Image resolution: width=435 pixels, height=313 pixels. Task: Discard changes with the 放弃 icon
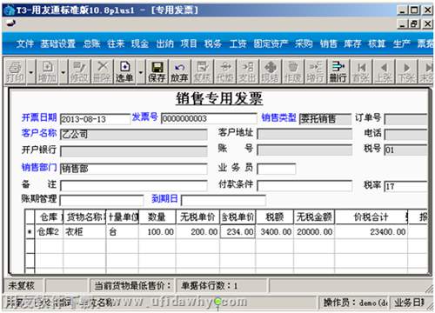179,72
